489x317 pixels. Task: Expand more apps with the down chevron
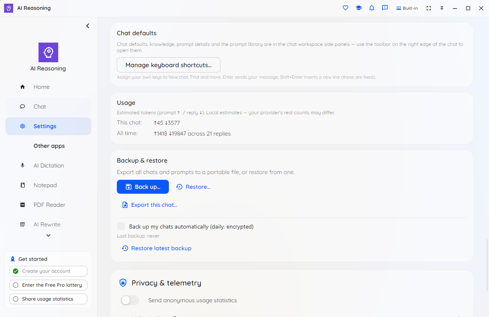tap(48, 235)
